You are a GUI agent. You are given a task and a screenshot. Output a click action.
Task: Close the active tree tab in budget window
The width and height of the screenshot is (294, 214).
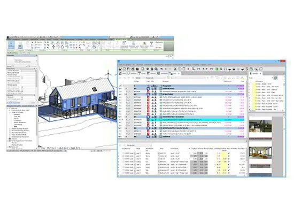click(179, 73)
